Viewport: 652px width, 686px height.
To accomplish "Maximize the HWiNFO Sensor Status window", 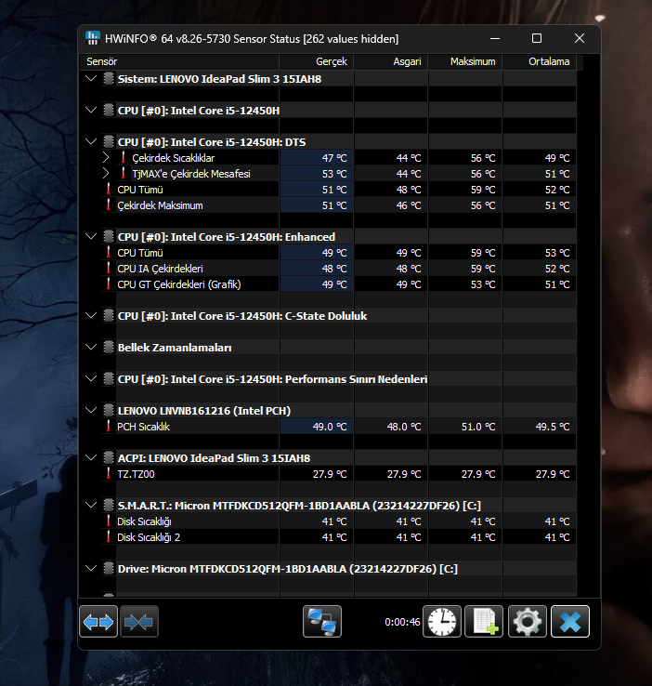I will 537,38.
